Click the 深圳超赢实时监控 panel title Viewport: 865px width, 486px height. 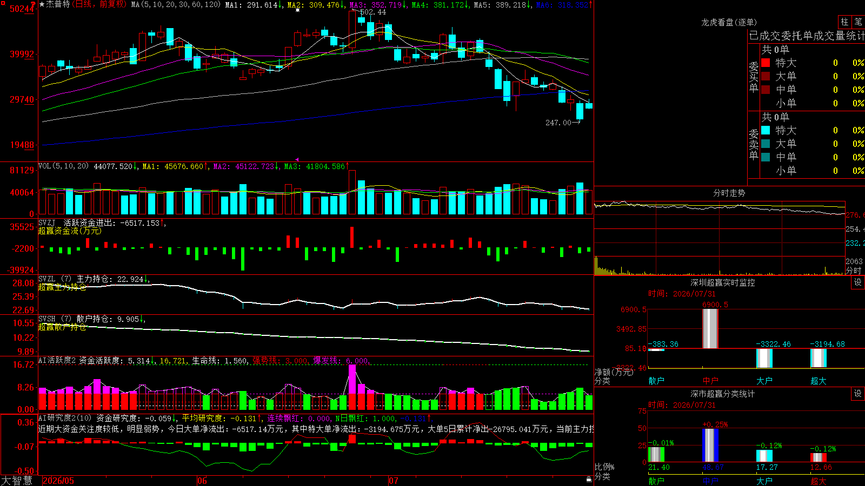tap(722, 282)
